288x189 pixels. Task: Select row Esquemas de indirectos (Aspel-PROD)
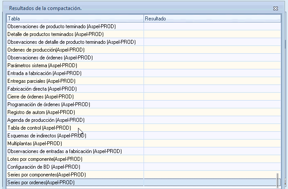(x=144, y=136)
